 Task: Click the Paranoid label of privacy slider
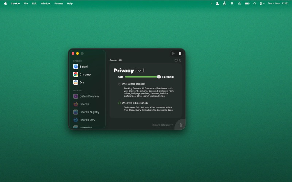click(x=168, y=77)
